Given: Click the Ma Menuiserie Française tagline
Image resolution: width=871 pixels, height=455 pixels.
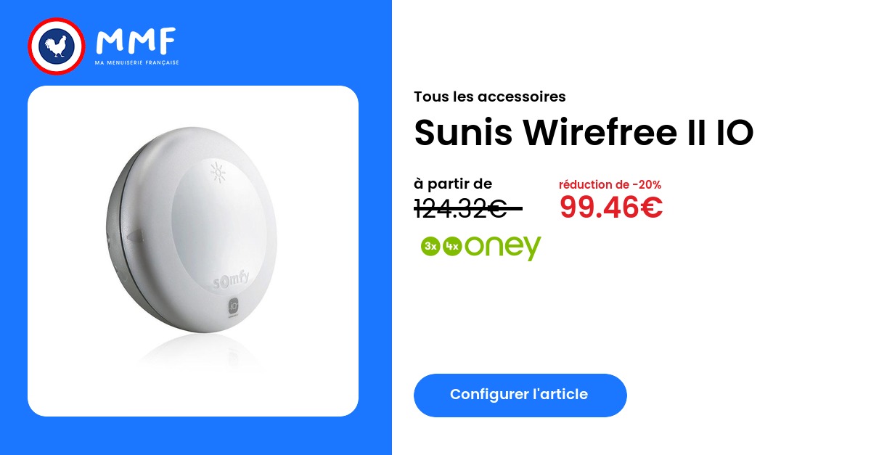Looking at the screenshot, I should click(136, 63).
